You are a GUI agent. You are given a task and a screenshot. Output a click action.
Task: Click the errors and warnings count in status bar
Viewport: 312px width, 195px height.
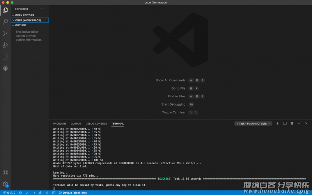[9, 193]
